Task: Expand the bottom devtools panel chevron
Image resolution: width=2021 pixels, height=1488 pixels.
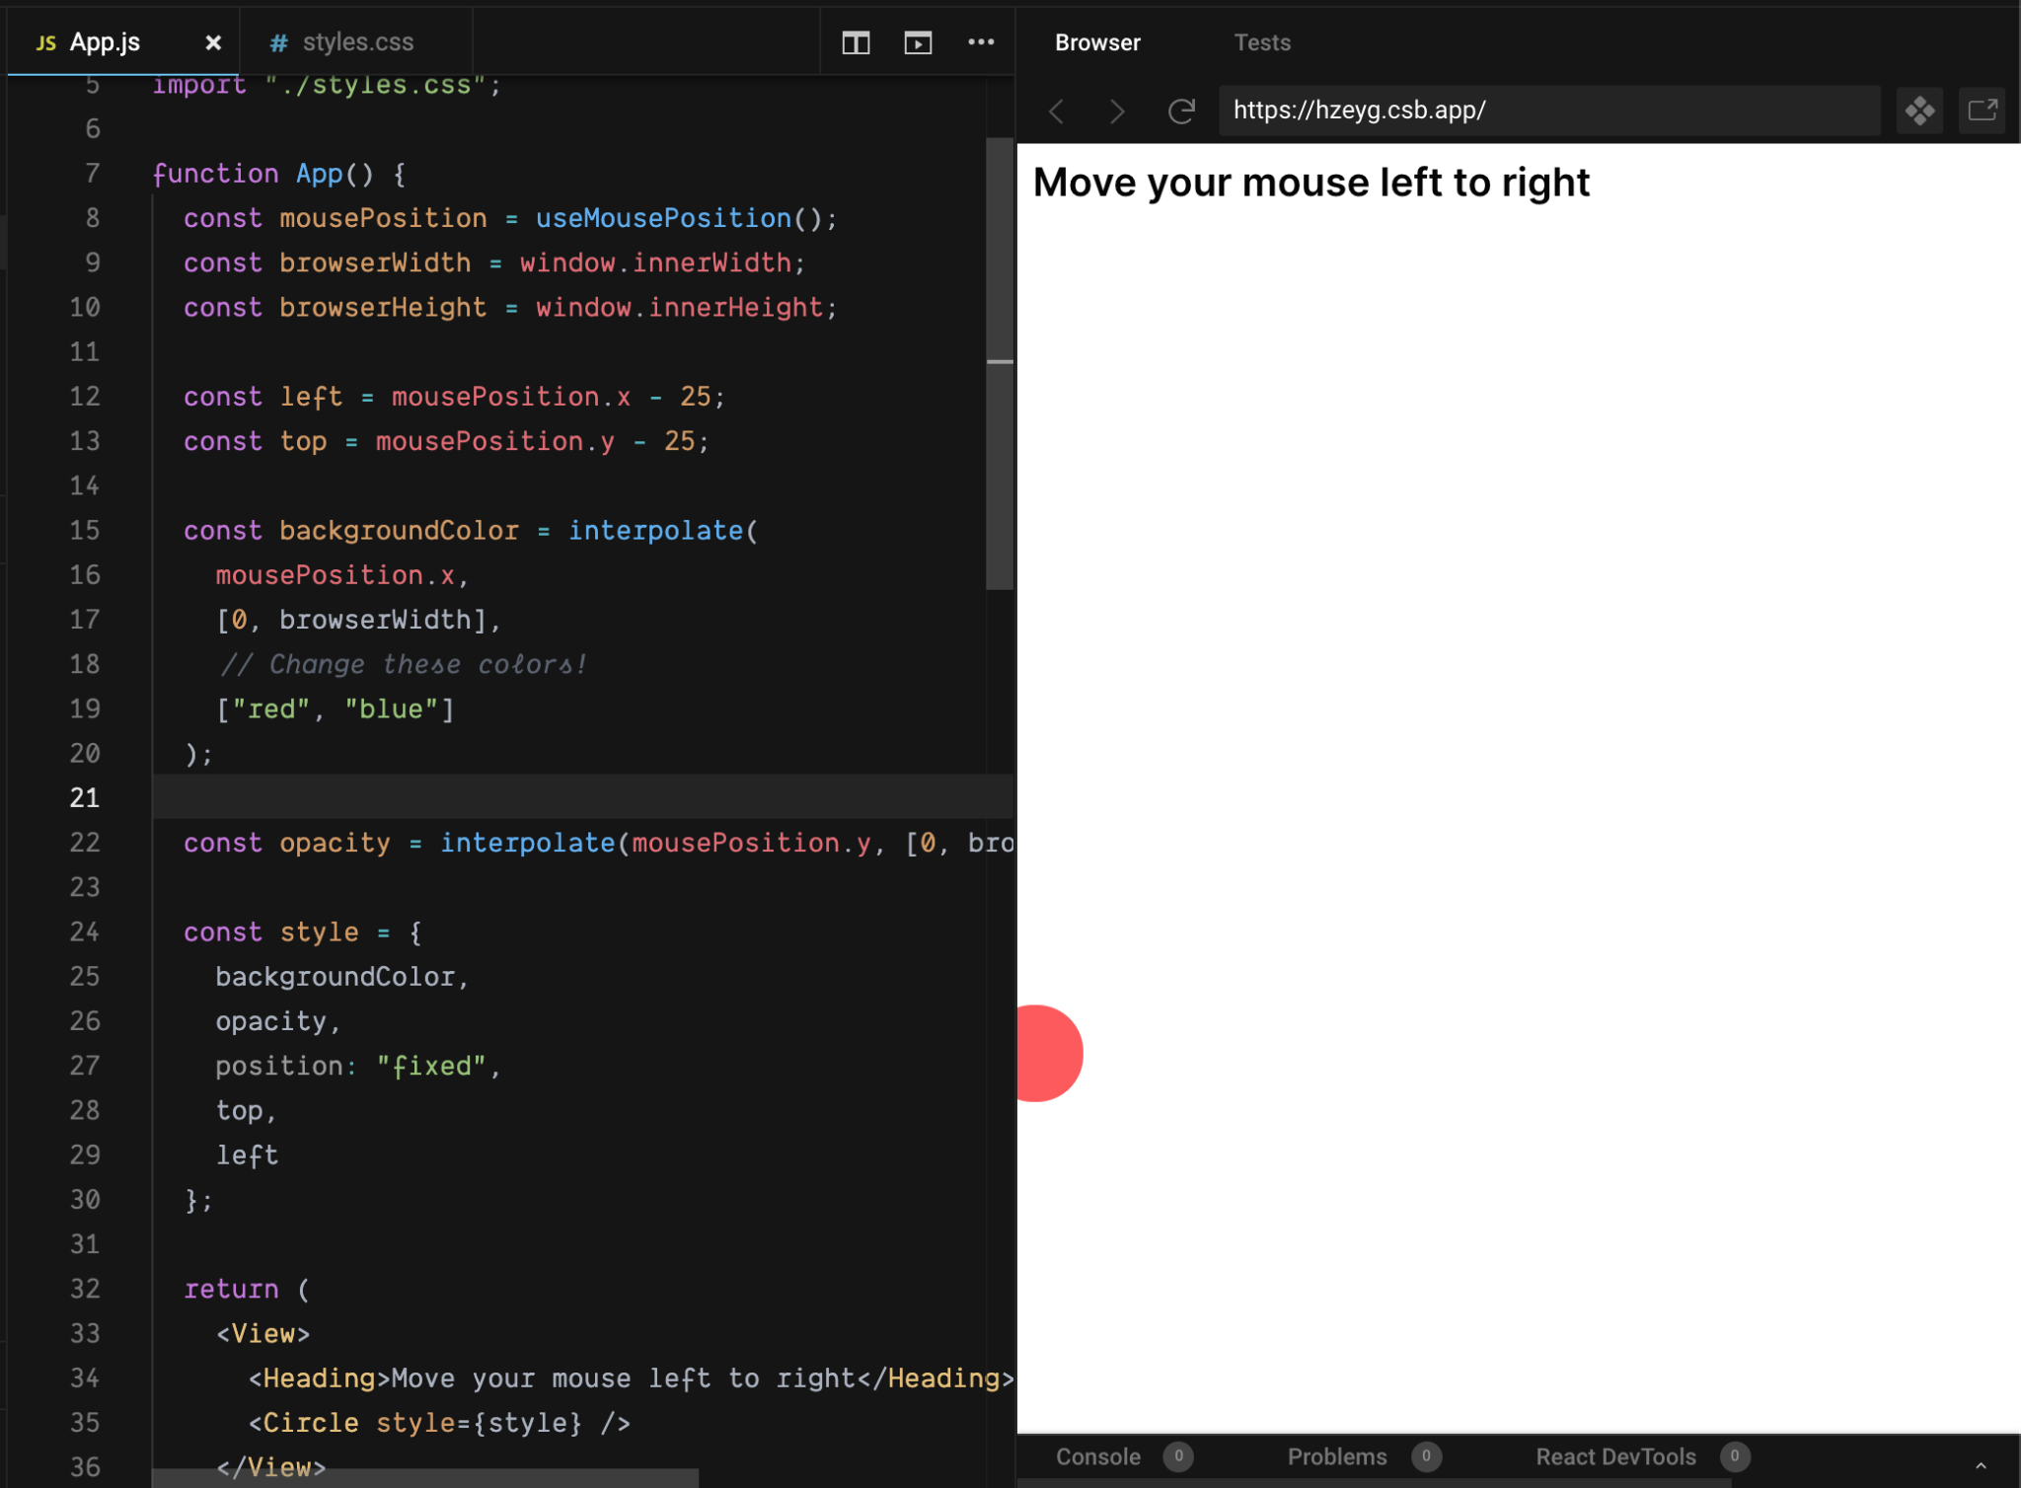Action: point(1981,1465)
